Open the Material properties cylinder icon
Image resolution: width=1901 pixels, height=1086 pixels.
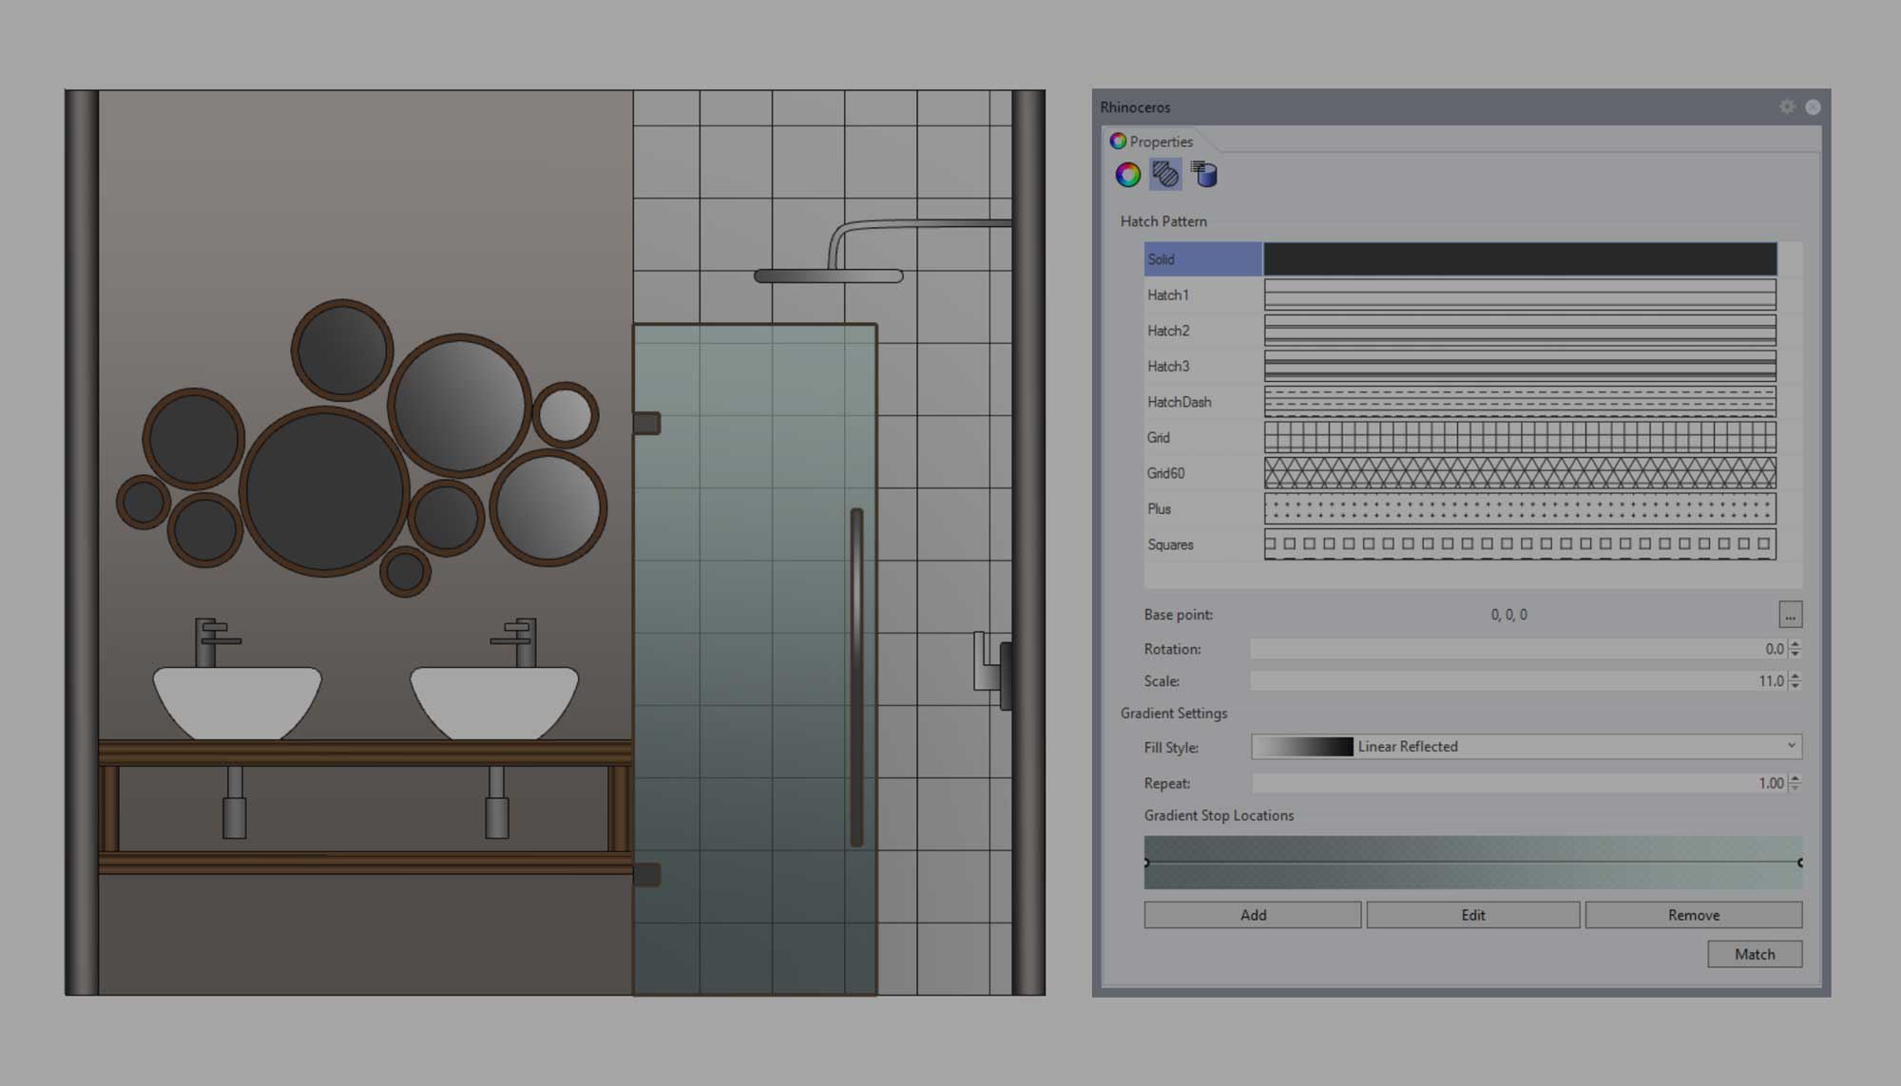click(1204, 175)
